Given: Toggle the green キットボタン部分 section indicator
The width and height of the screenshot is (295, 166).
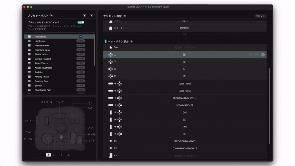Looking at the screenshot, I should coord(105,41).
